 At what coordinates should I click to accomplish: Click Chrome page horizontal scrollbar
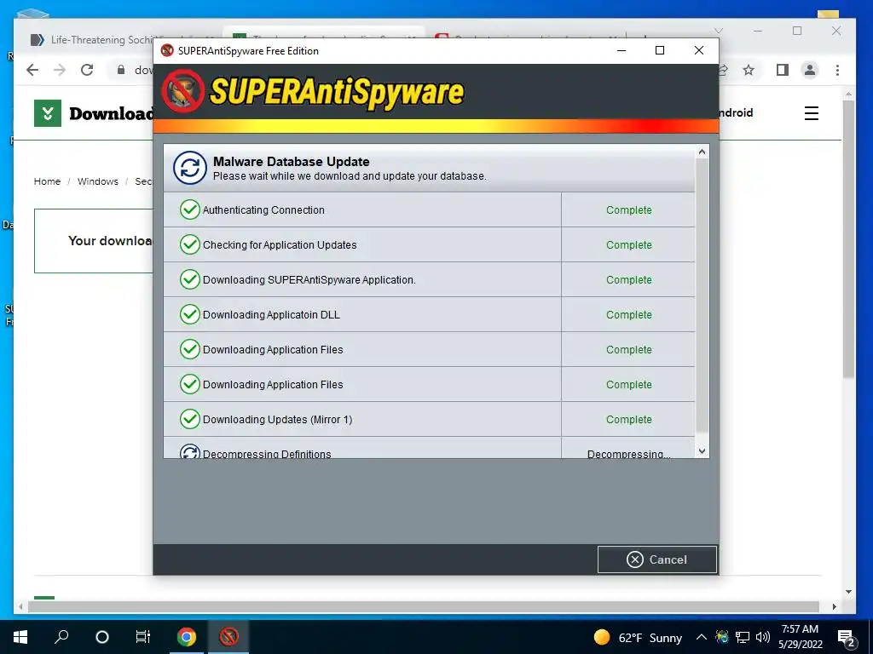(x=423, y=606)
